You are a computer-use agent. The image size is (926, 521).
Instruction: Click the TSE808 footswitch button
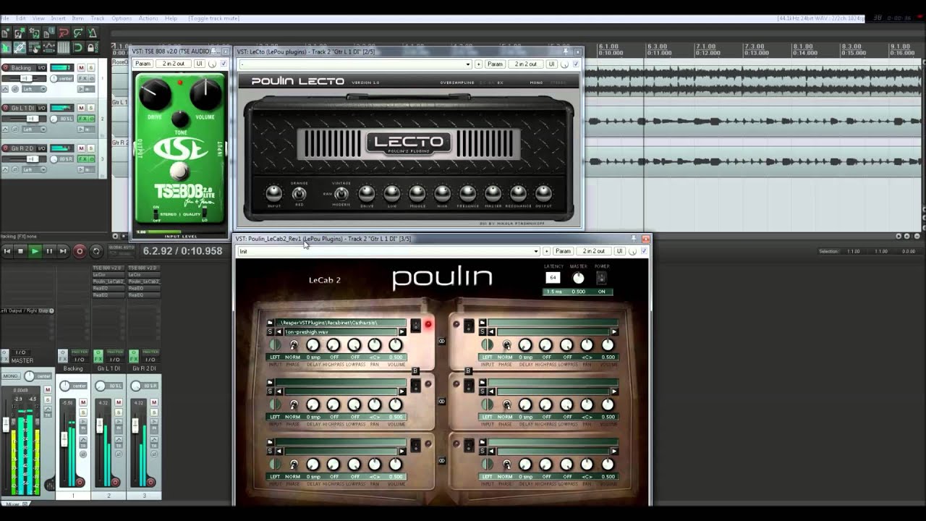(x=179, y=171)
